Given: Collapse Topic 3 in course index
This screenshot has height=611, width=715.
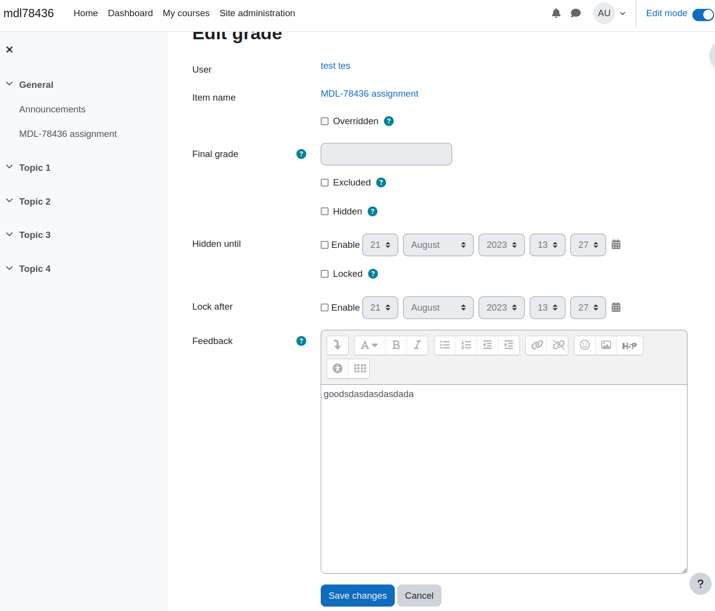Looking at the screenshot, I should (9, 235).
